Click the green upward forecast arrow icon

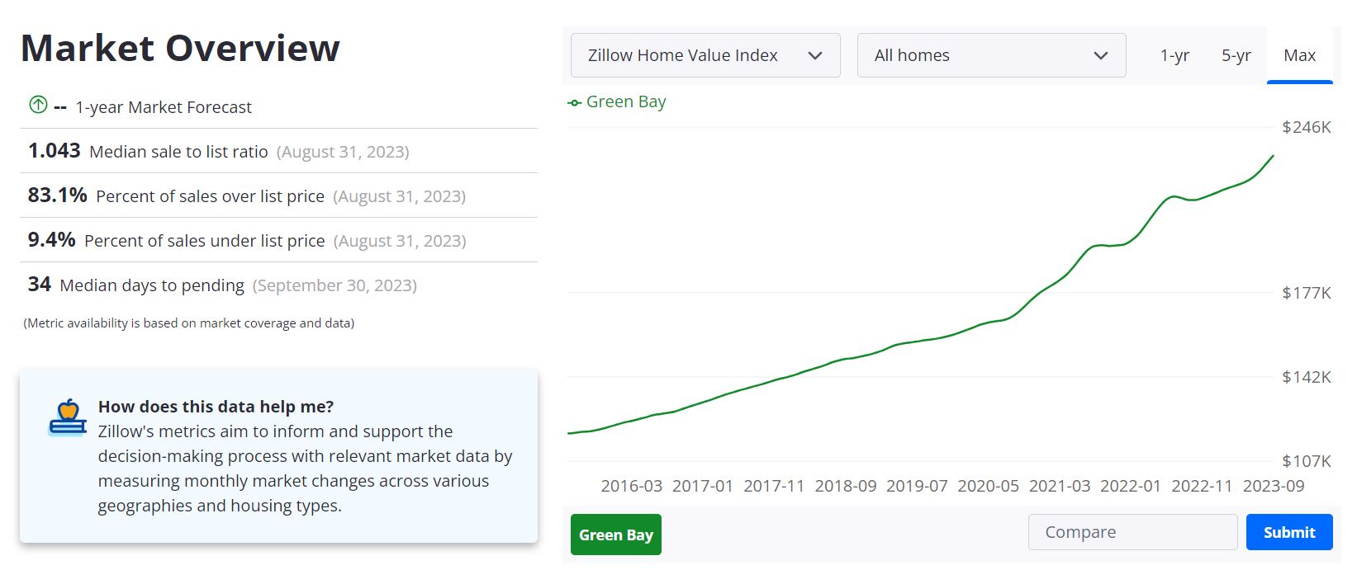click(x=36, y=106)
